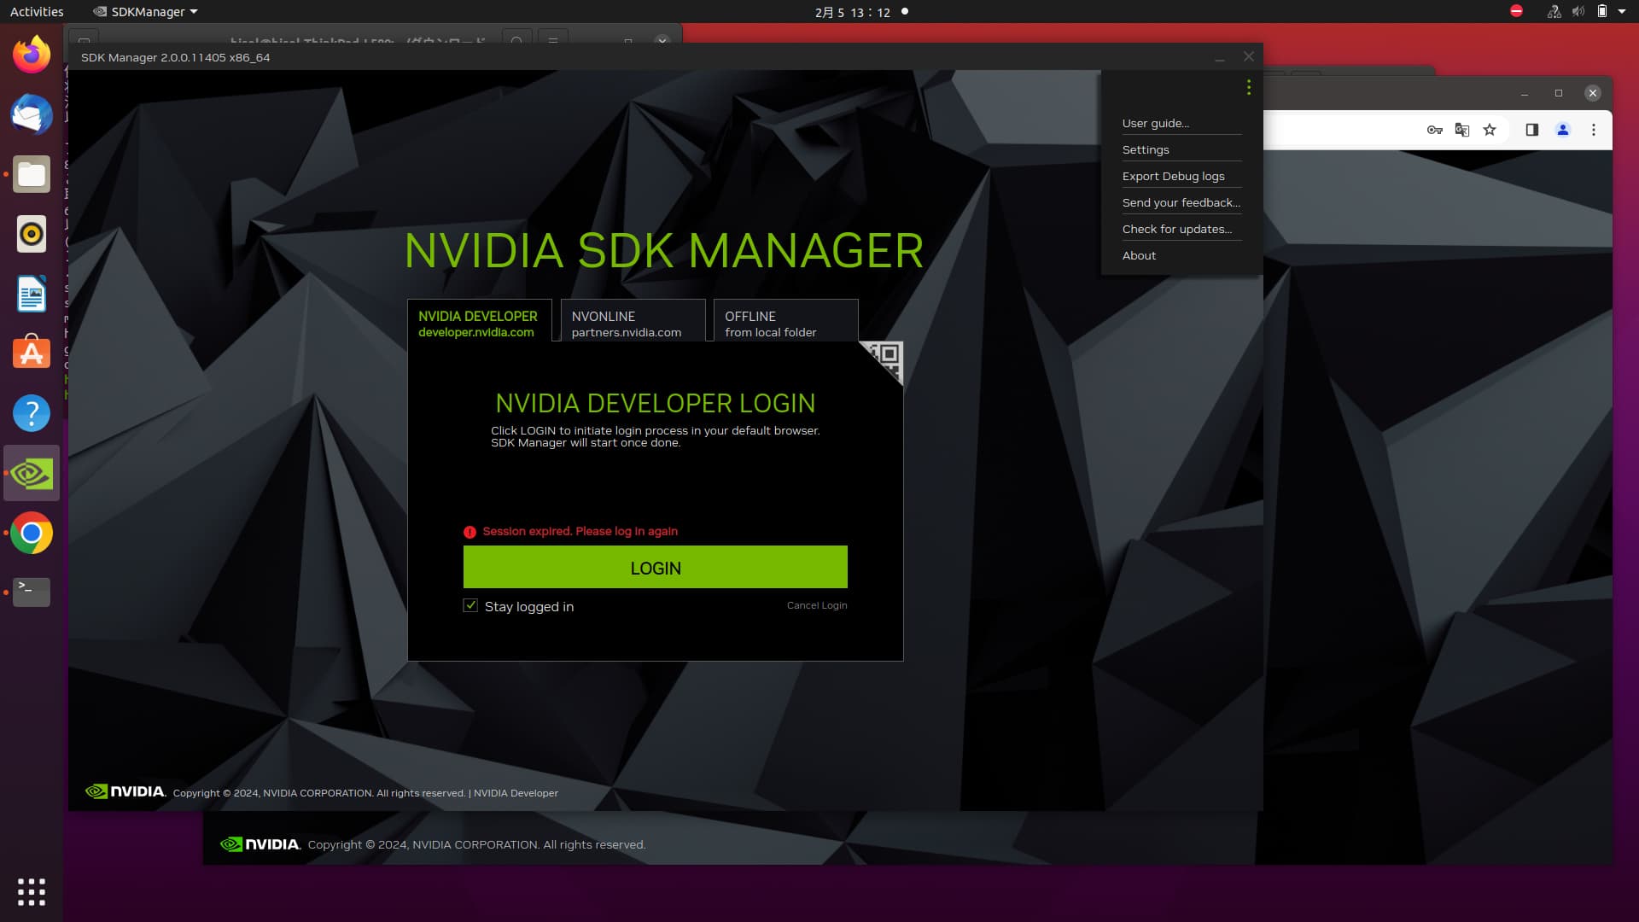Open LibreOffice Writer from the dock
The width and height of the screenshot is (1639, 922).
(32, 294)
